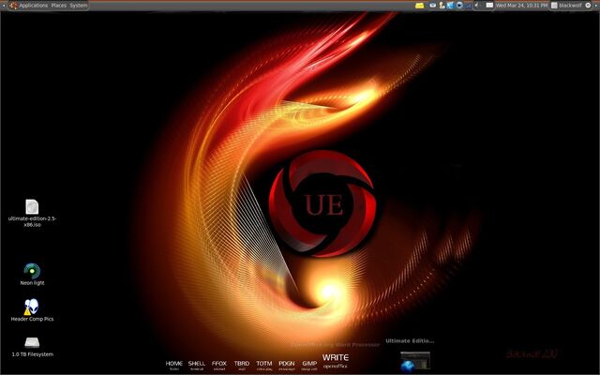Launch TOTM video player from dock
600x375 pixels.
point(264,365)
